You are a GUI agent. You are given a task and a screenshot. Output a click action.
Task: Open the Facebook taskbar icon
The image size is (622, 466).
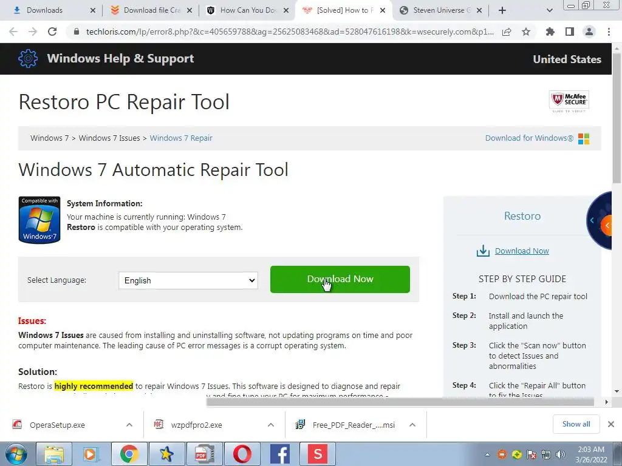[x=279, y=454]
